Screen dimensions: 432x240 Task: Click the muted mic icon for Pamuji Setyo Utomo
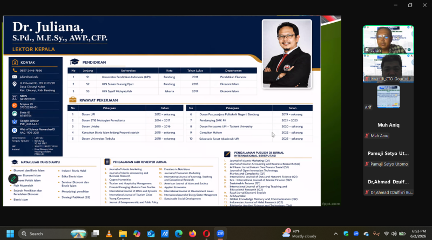[x=367, y=164]
